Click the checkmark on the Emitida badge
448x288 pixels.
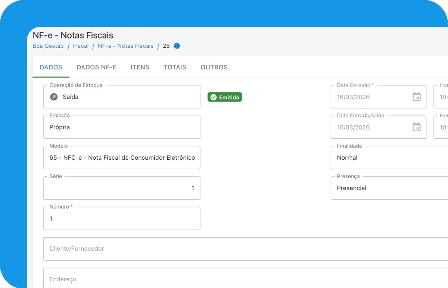click(x=214, y=97)
